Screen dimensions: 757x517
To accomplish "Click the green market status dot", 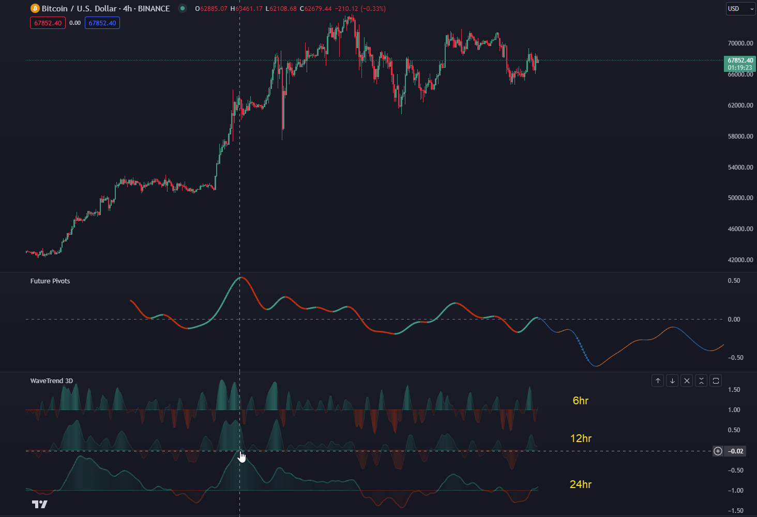I will click(x=182, y=9).
